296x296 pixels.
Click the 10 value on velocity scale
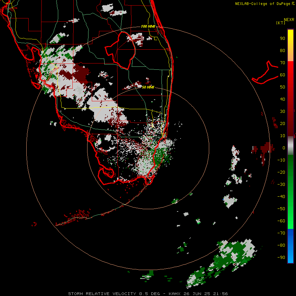click(x=283, y=136)
